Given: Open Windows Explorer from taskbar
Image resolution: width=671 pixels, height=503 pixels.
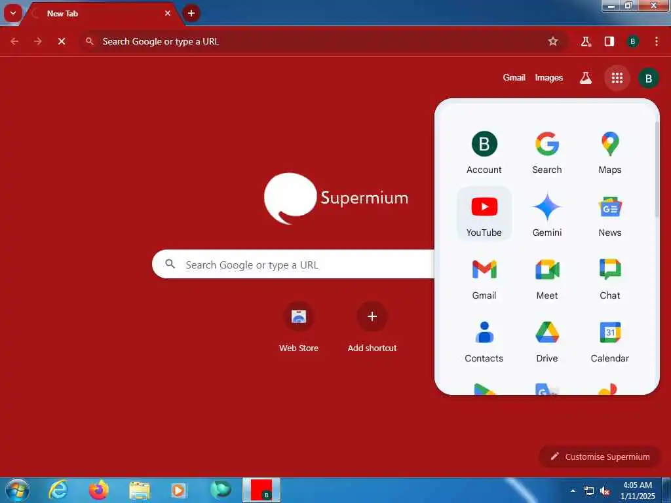Looking at the screenshot, I should pyautogui.click(x=139, y=491).
